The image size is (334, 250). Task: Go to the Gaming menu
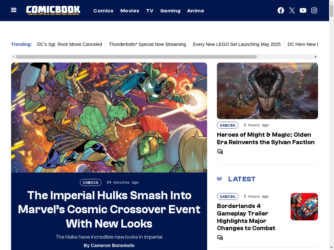(x=170, y=11)
